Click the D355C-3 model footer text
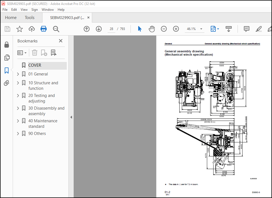This screenshot has width=272, height=198. pyautogui.click(x=256, y=192)
